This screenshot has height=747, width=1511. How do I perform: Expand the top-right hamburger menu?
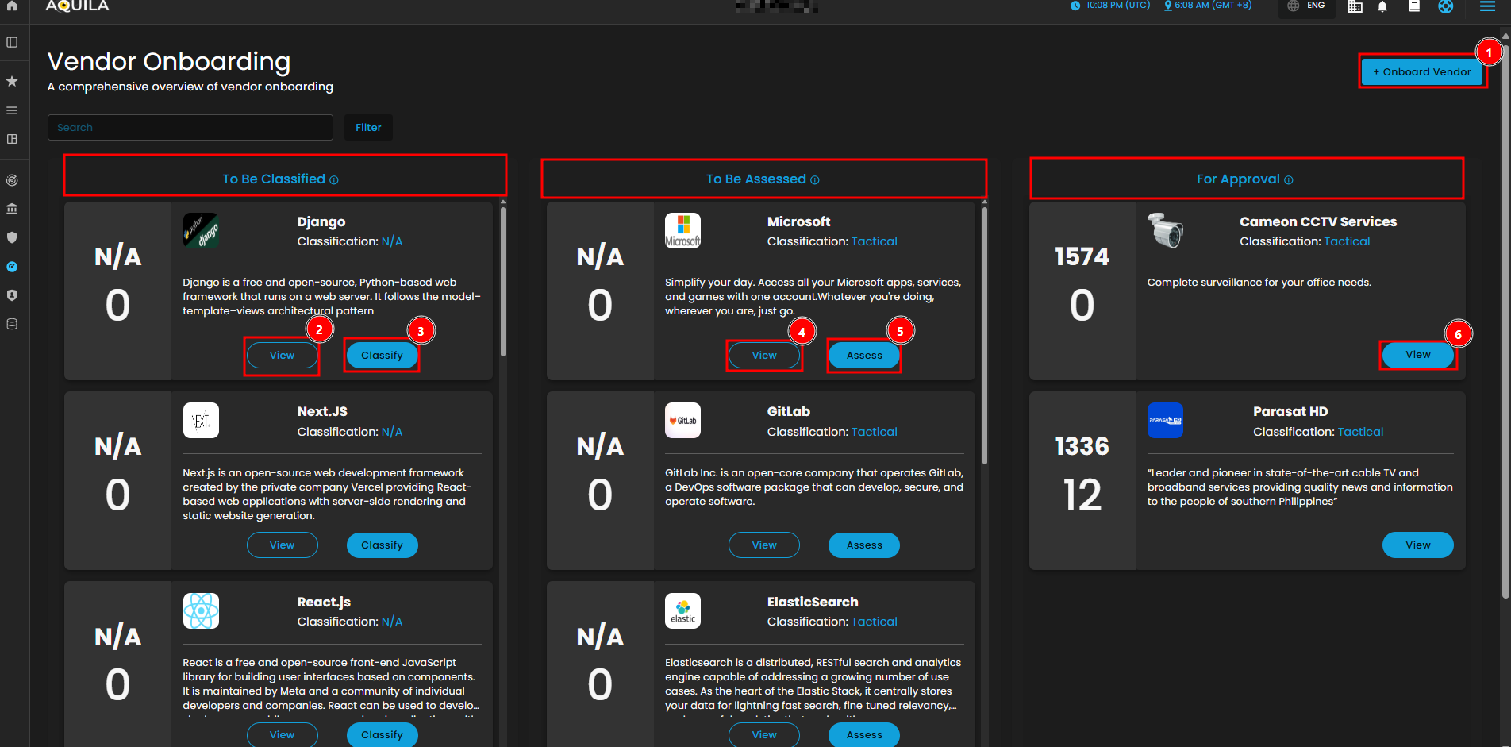click(1487, 6)
